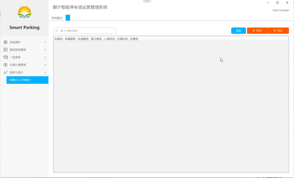Image resolution: width=294 pixels, height=178 pixels.
Task: Expand the 系统维护 menu chevron
Action: [x=45, y=42]
